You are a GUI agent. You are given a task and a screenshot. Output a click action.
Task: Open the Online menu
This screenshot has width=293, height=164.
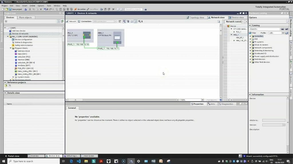[x=32, y=6]
